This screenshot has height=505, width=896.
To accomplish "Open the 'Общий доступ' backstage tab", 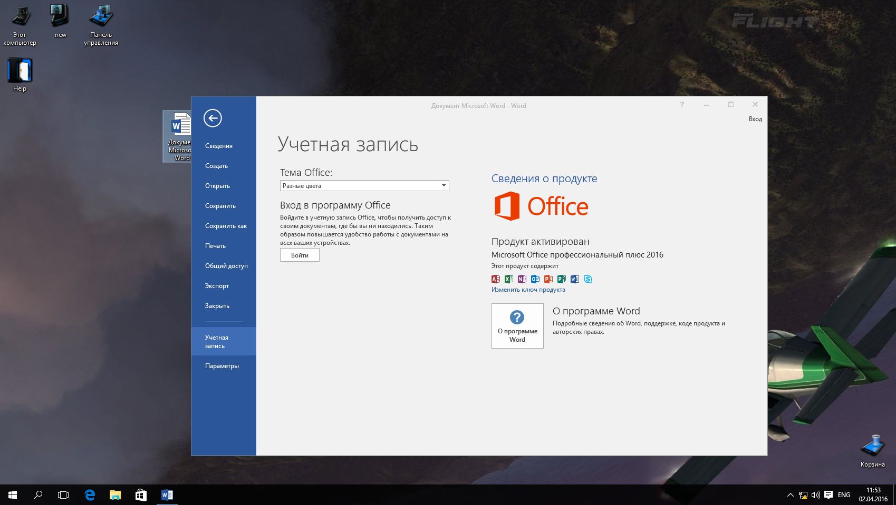I will [224, 266].
